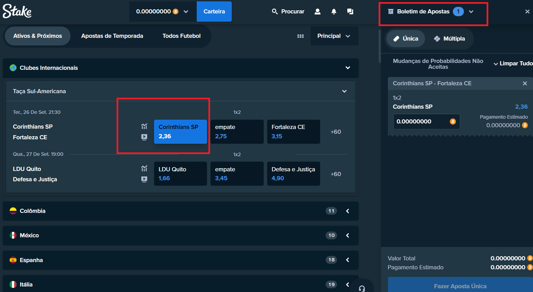Select the Única bet type tab
The image size is (533, 292).
[x=406, y=39]
